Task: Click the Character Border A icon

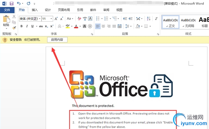Action: 90,19
